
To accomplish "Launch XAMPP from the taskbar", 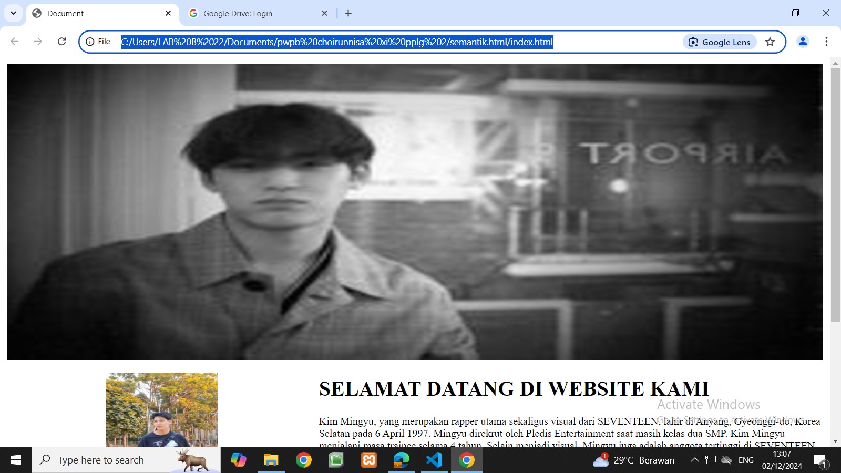I will pyautogui.click(x=369, y=460).
